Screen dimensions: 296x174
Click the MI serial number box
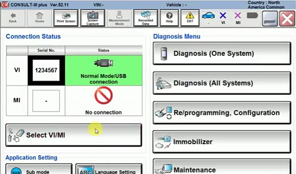click(x=46, y=101)
